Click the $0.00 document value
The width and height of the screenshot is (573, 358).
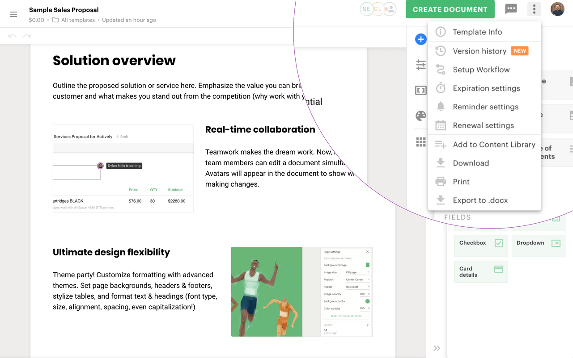tap(36, 20)
